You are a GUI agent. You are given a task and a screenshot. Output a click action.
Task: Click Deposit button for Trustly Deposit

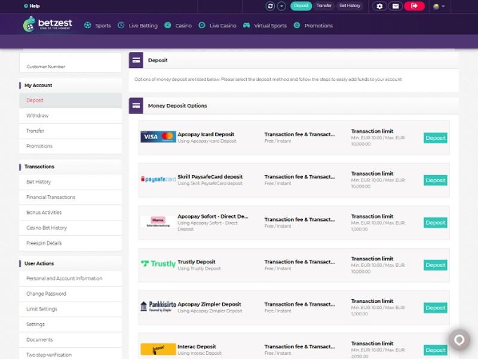point(436,265)
